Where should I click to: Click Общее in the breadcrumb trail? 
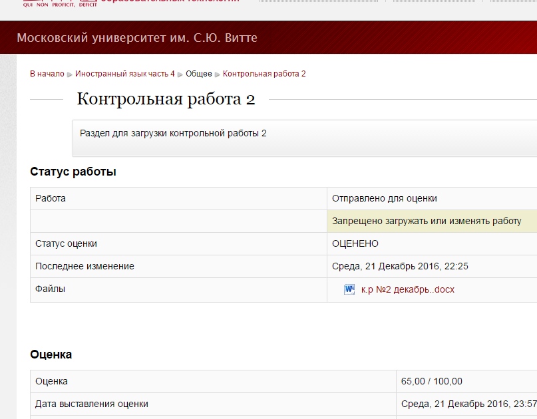tap(198, 74)
